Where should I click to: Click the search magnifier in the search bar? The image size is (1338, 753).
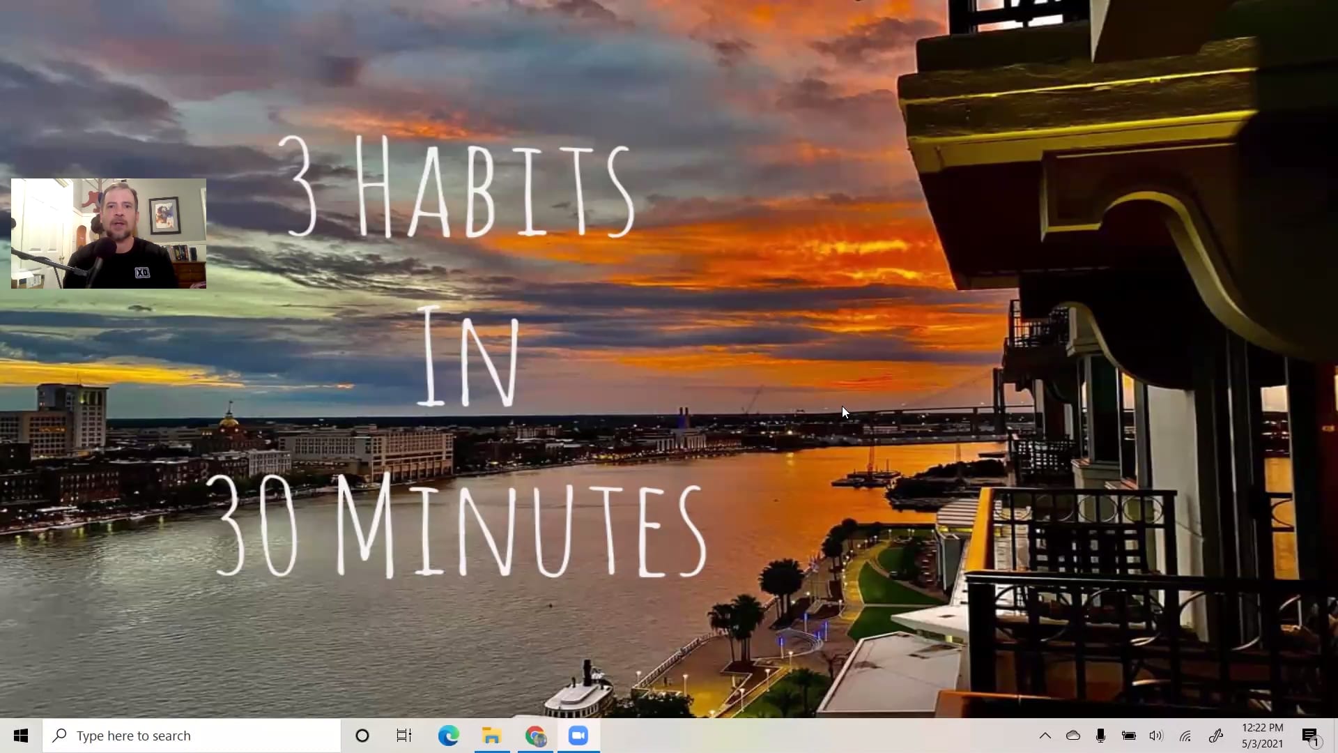pyautogui.click(x=59, y=736)
